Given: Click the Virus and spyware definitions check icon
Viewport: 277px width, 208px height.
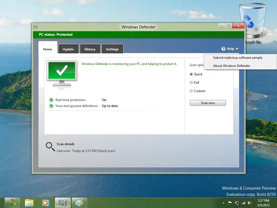Looking at the screenshot, I should [51, 106].
